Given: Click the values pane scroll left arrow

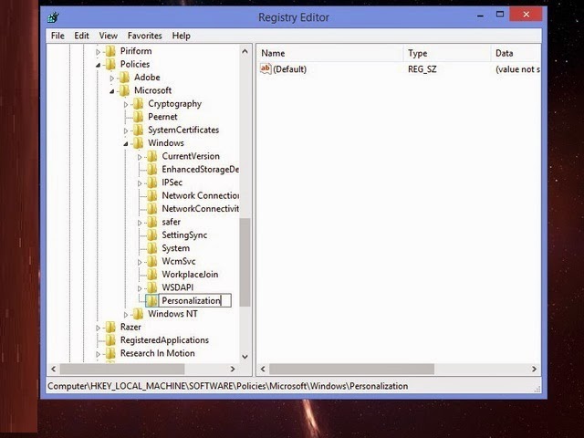Looking at the screenshot, I should 263,369.
